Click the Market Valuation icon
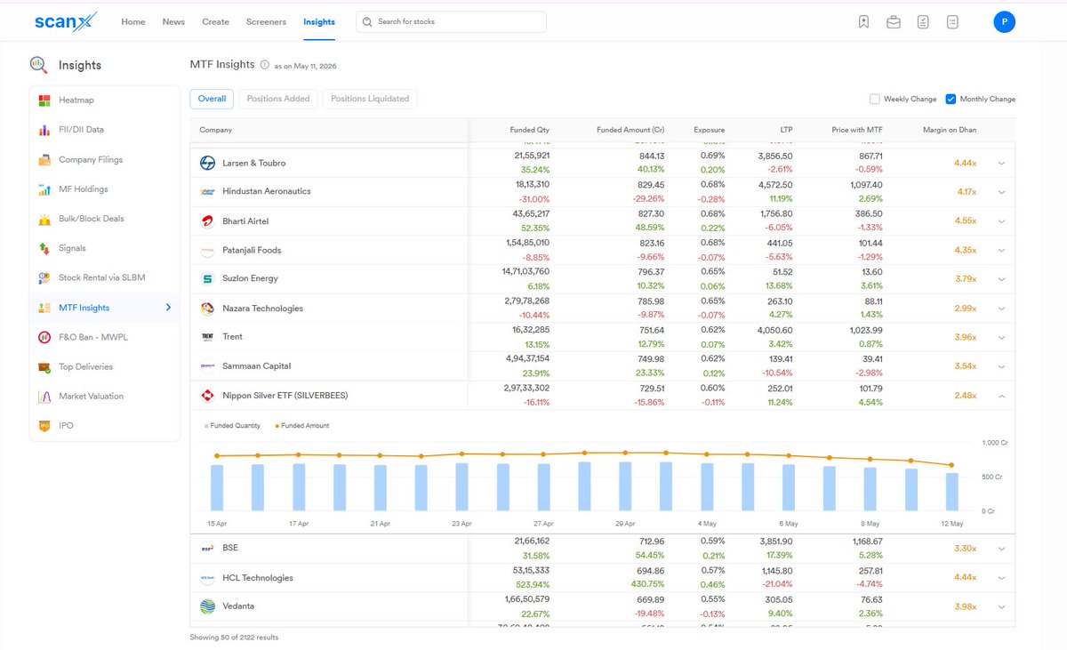1067x650 pixels. pyautogui.click(x=44, y=397)
